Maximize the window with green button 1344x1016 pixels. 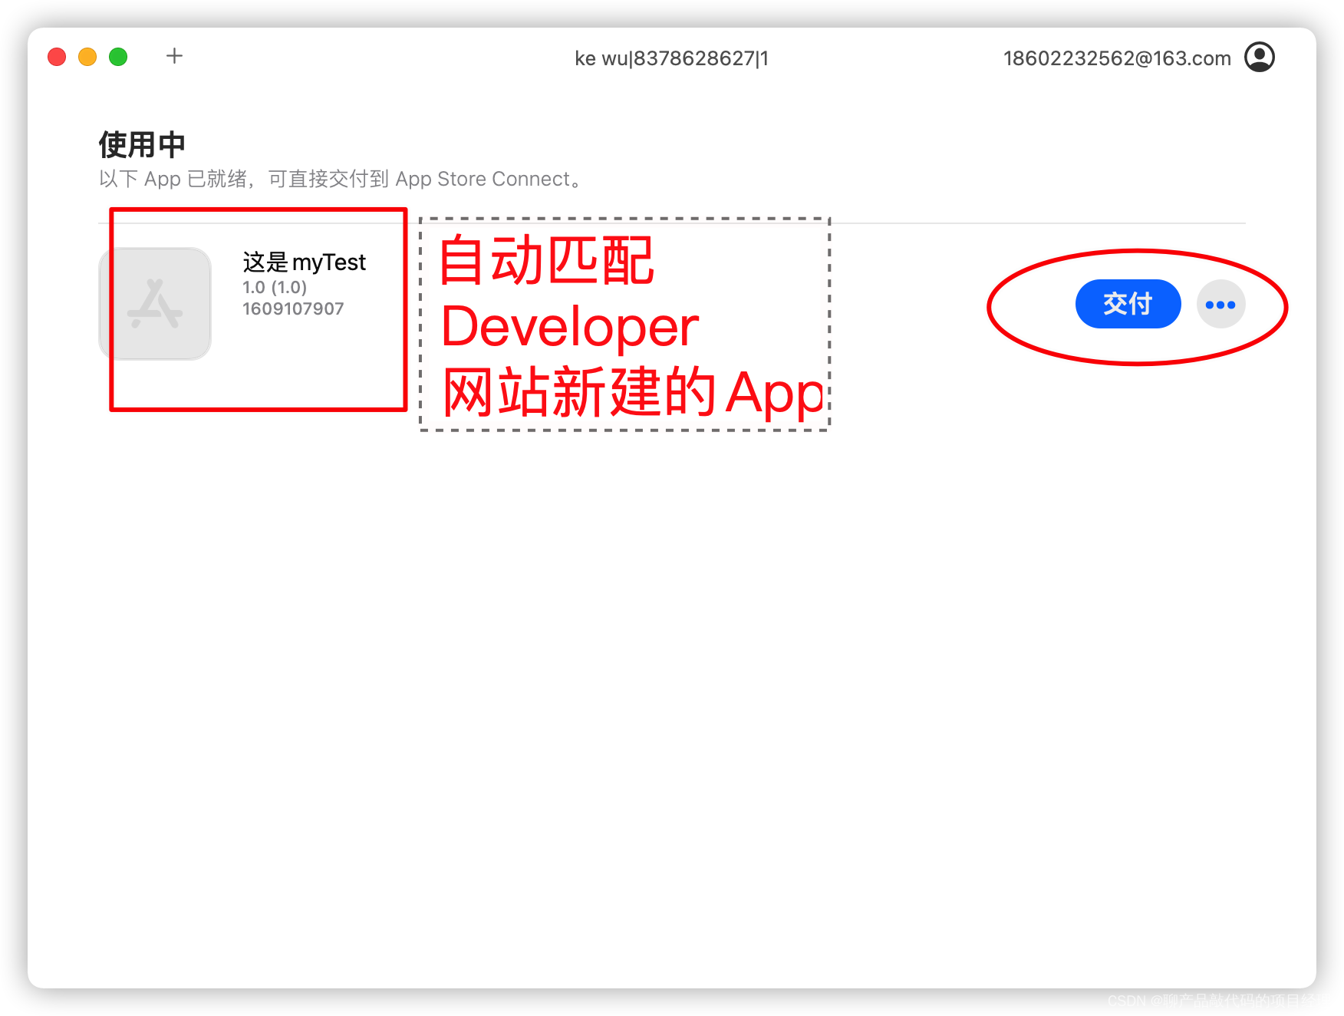coord(118,57)
